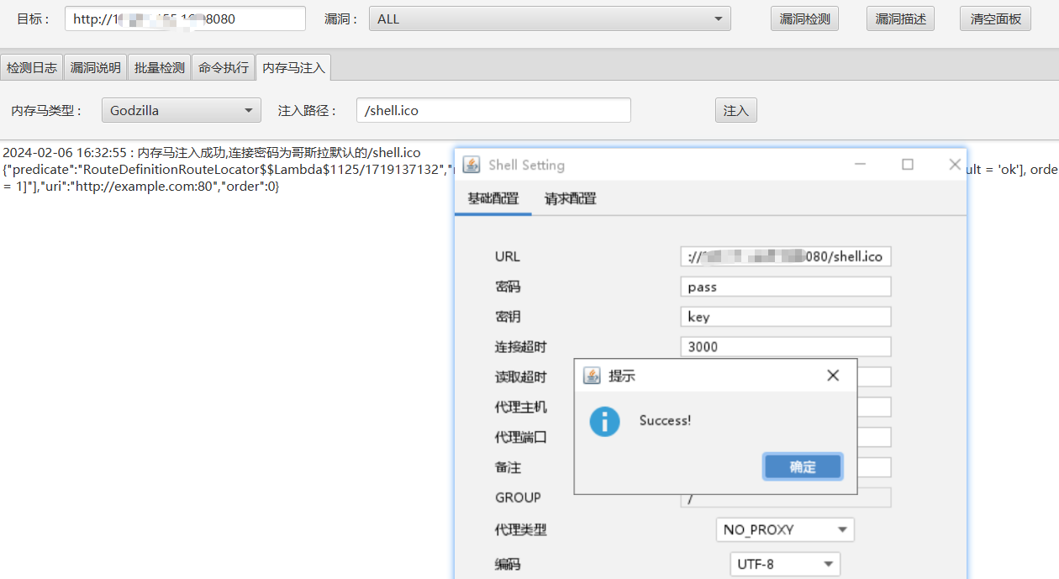Click the 注入路径 /shell.ico field
The height and width of the screenshot is (579, 1059).
click(493, 110)
